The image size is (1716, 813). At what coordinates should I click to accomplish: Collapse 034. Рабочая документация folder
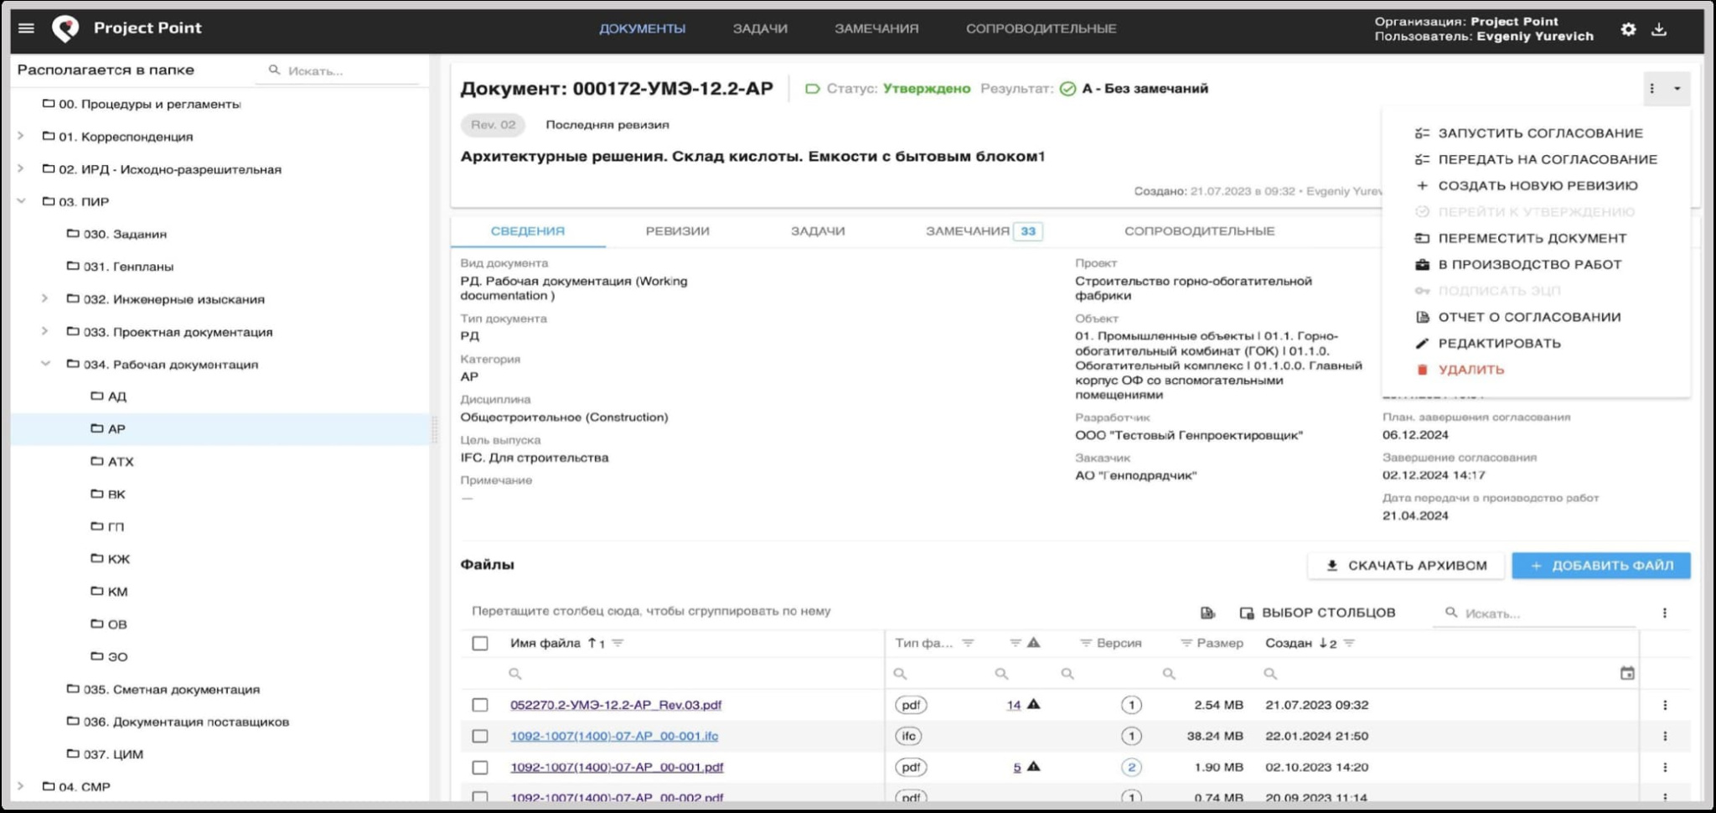(x=45, y=364)
